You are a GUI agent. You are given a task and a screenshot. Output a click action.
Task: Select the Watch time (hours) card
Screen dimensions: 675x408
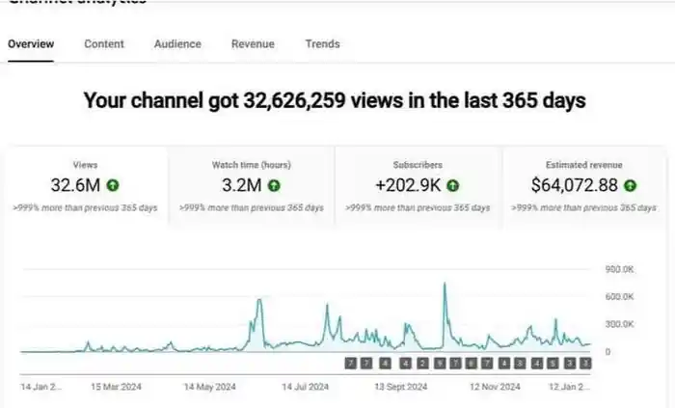pos(252,186)
